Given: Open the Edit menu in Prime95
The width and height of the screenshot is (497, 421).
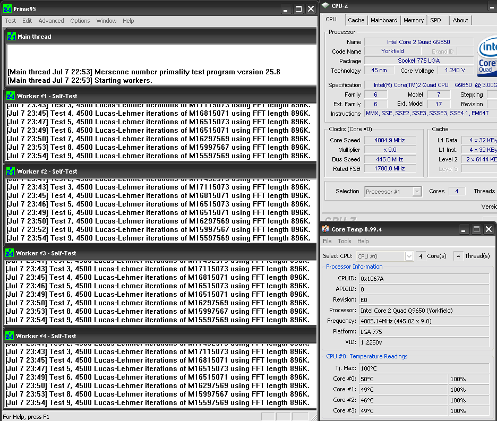Looking at the screenshot, I should point(27,21).
